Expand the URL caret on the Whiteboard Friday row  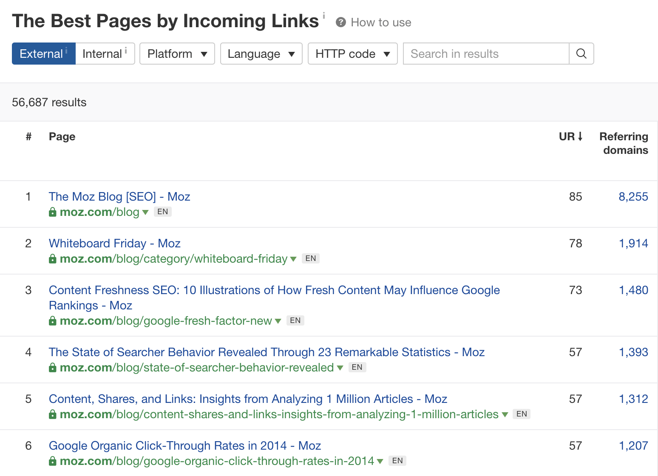tap(293, 259)
